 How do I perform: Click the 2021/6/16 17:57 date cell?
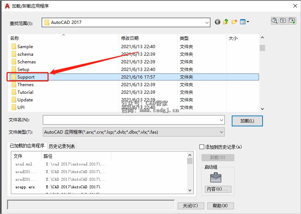[138, 77]
